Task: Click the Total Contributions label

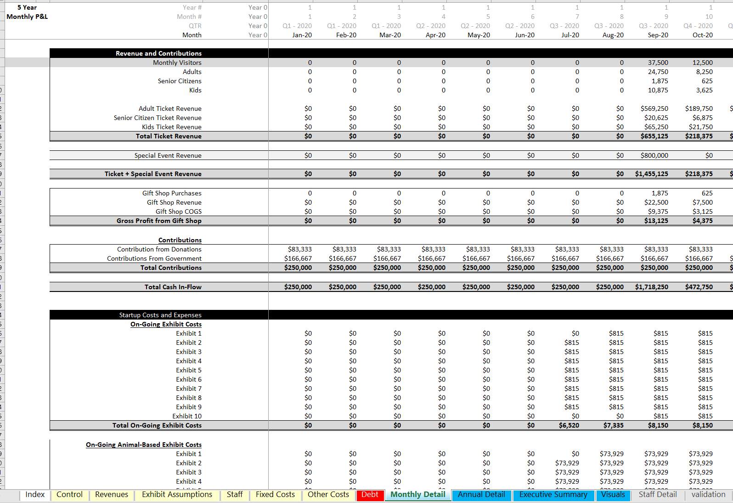Action: click(171, 268)
